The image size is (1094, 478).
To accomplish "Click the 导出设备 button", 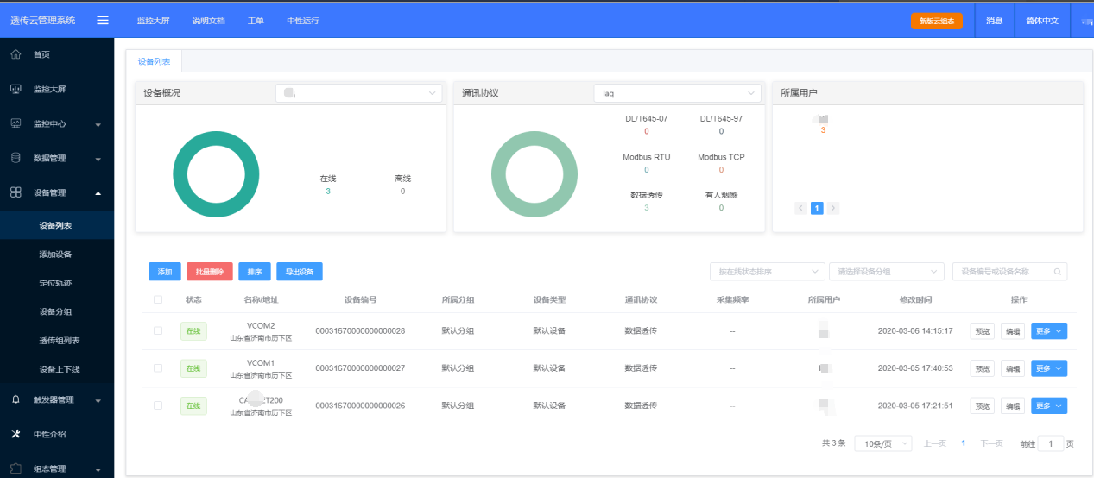I will [x=299, y=272].
